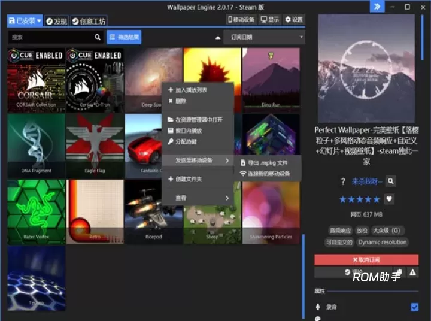Open 设置 settings gear button
The width and height of the screenshot is (431, 321).
tap(293, 20)
